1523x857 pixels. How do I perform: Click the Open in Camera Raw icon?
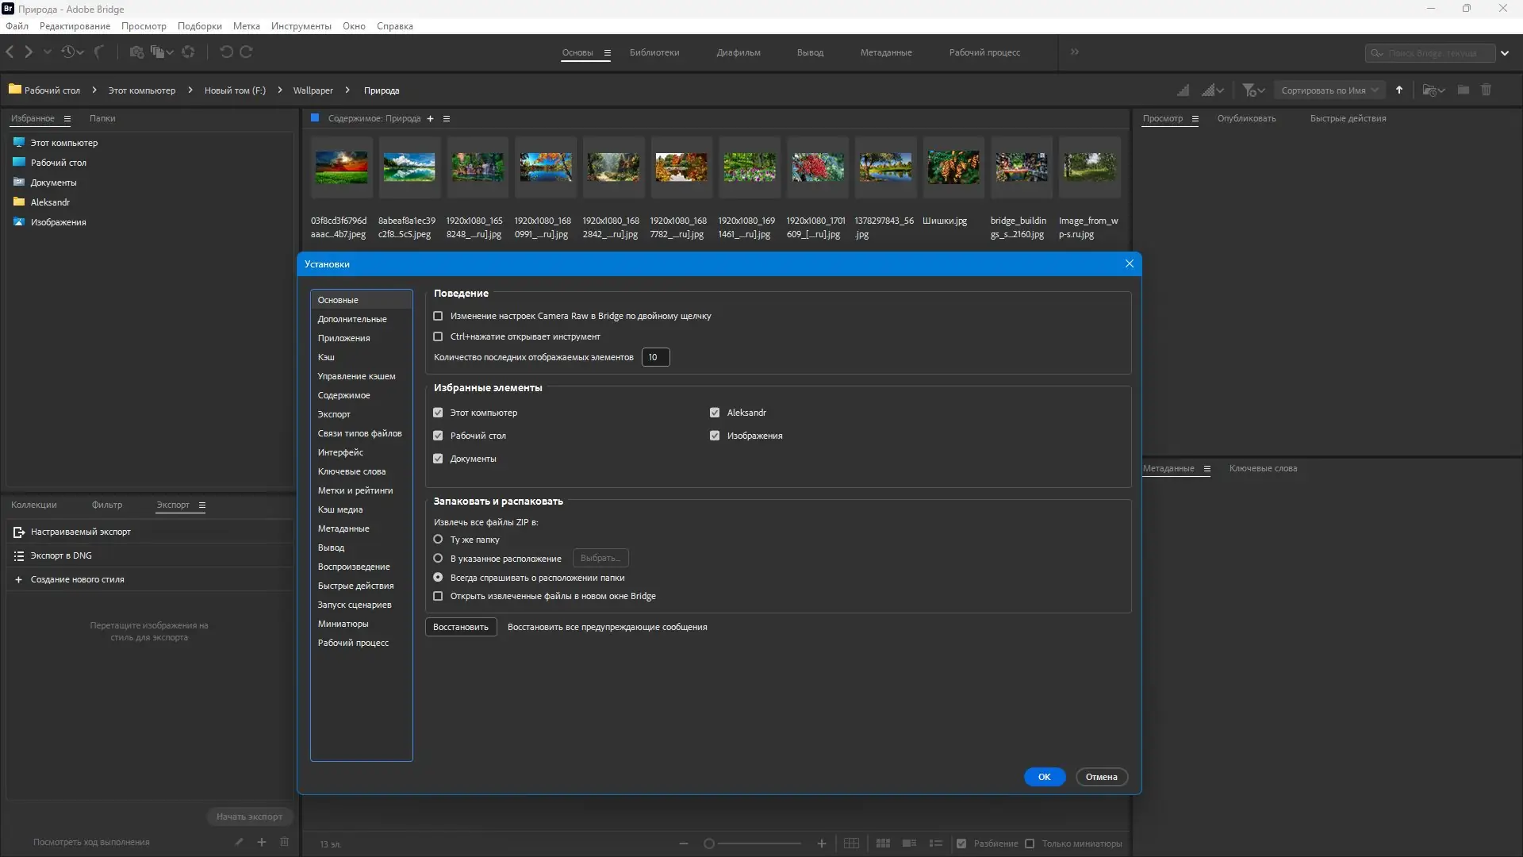tap(188, 52)
